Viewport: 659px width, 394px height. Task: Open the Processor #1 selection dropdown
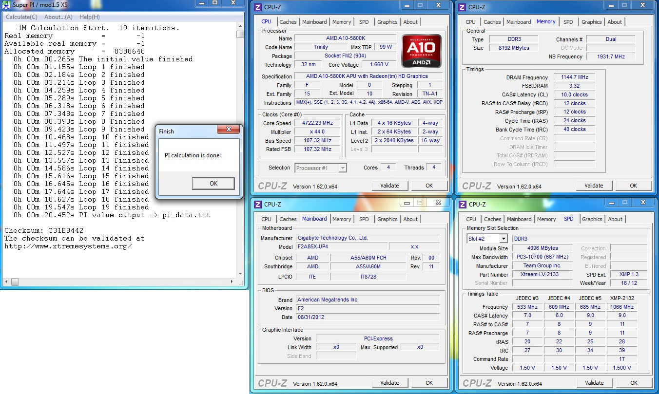tap(343, 168)
